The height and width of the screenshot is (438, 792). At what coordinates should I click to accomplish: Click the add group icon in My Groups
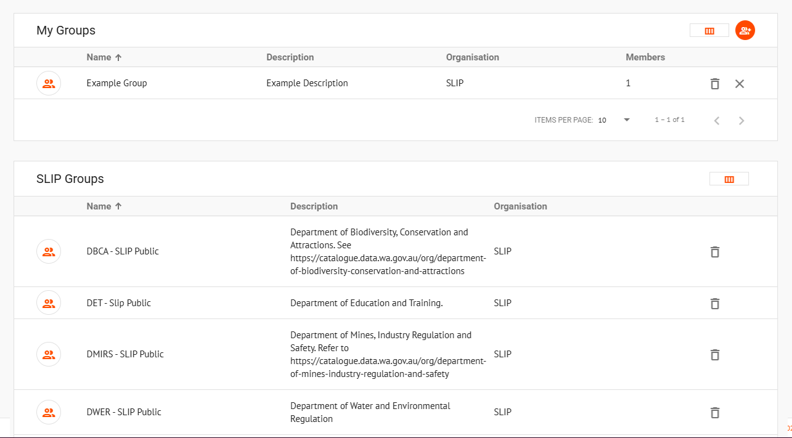pos(745,30)
